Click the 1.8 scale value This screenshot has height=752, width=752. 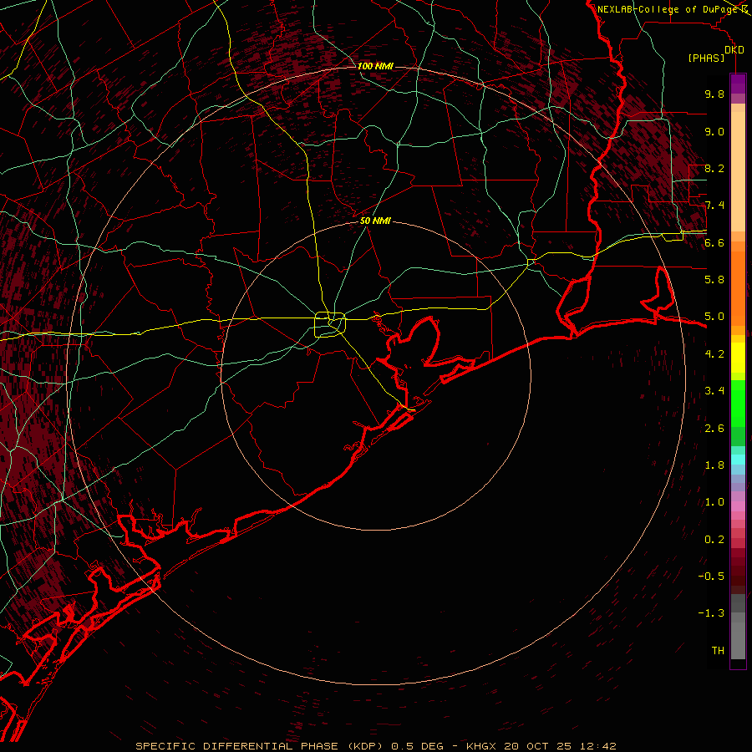[x=714, y=465]
